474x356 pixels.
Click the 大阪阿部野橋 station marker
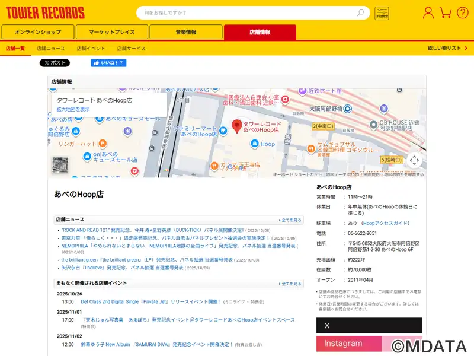(348, 109)
